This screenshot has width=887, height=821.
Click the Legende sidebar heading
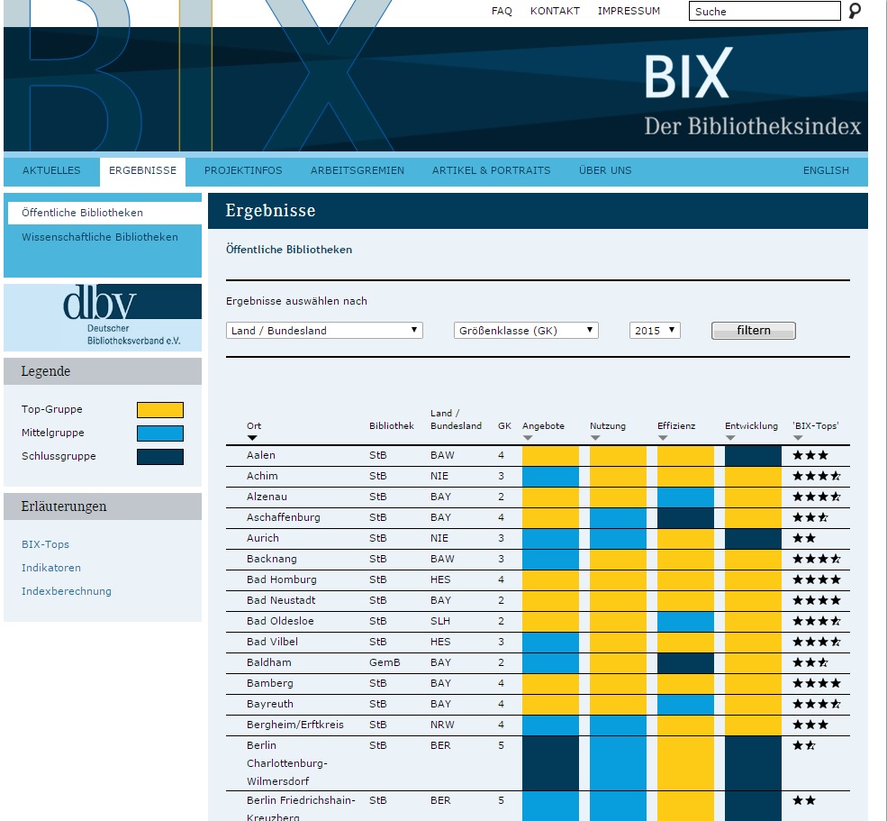pos(46,371)
